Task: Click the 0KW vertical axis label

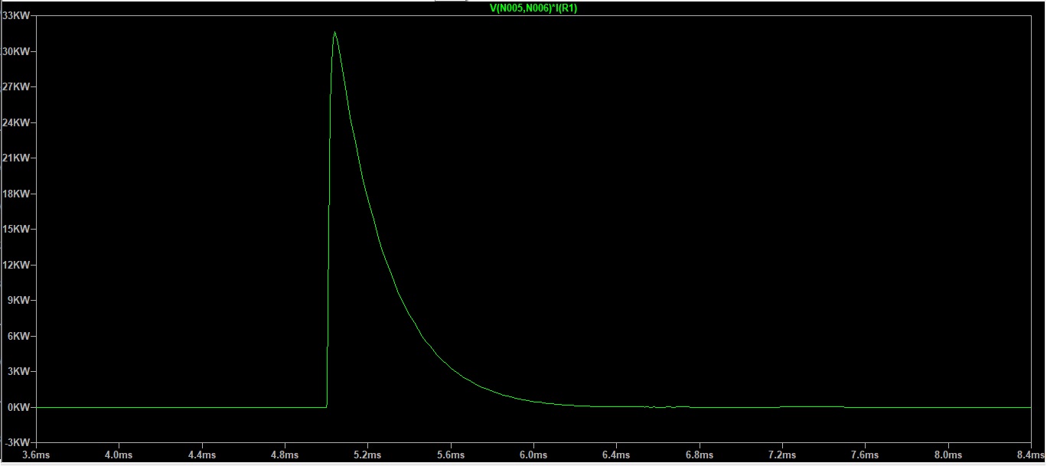Action: tap(18, 408)
